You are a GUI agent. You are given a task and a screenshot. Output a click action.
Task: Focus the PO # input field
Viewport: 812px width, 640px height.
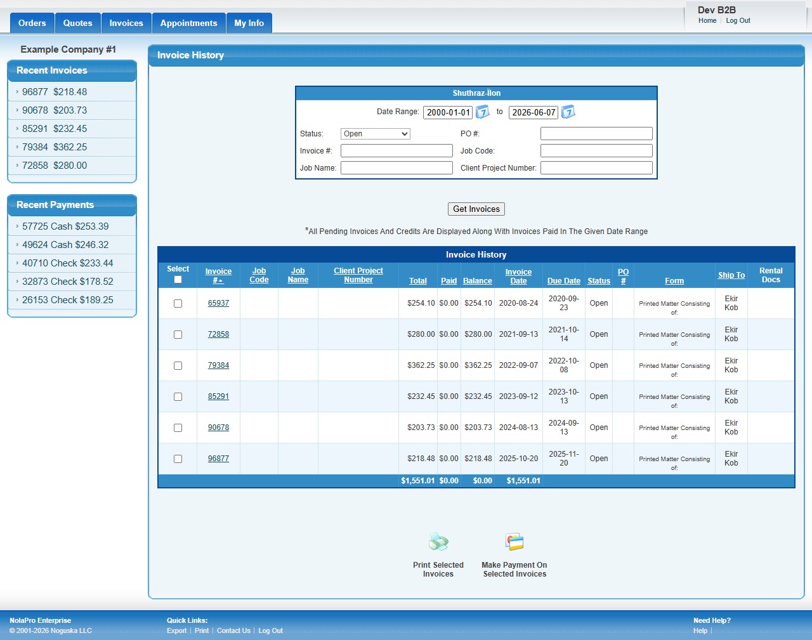point(596,134)
